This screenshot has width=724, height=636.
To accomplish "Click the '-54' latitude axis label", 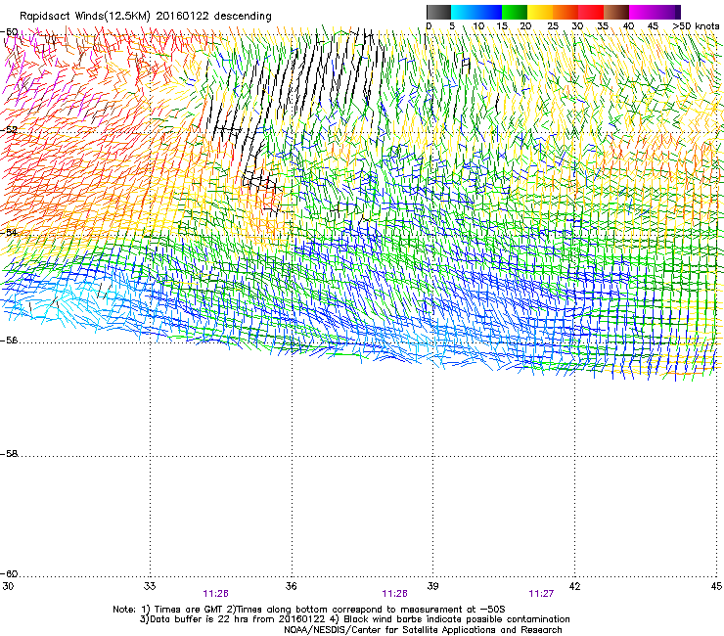I will (9, 232).
